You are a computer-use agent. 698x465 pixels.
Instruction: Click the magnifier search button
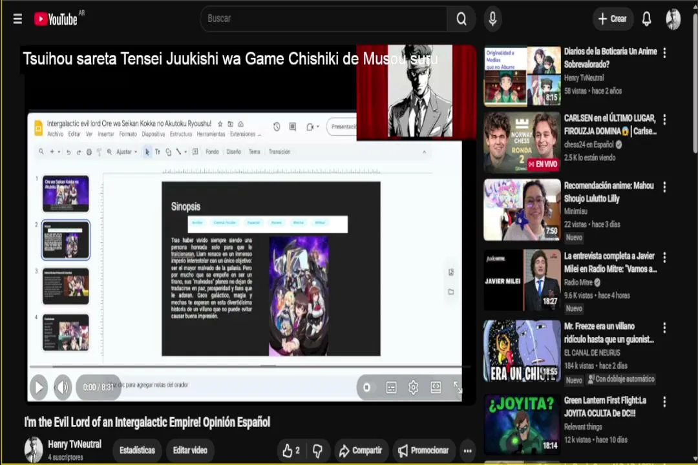(461, 19)
